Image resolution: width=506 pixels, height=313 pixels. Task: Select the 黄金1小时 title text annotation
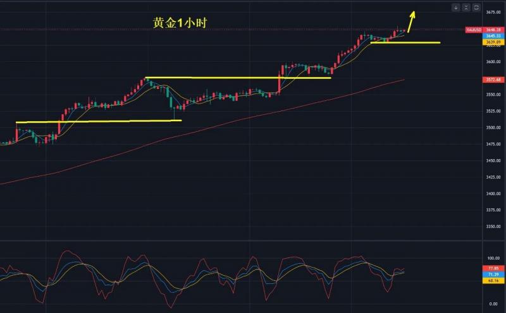(x=180, y=23)
